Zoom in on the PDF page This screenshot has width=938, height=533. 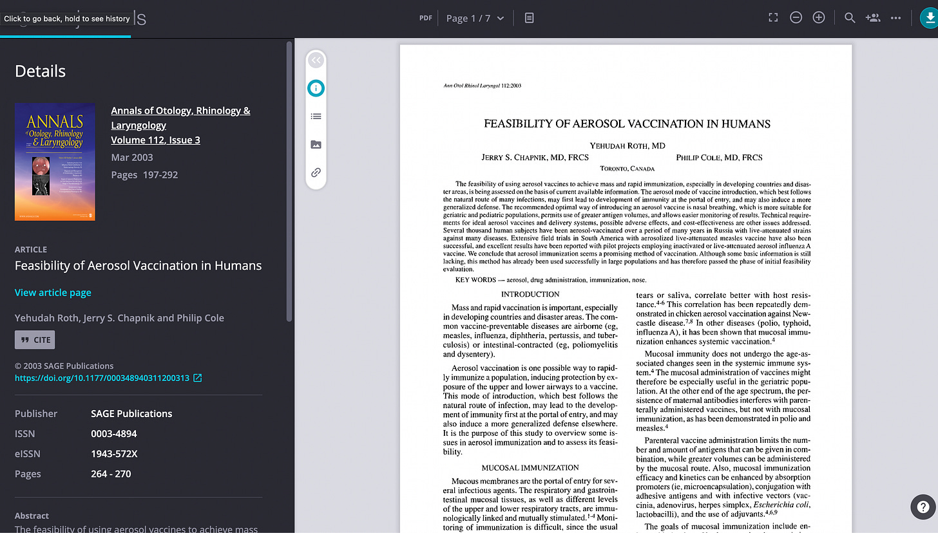pos(819,18)
